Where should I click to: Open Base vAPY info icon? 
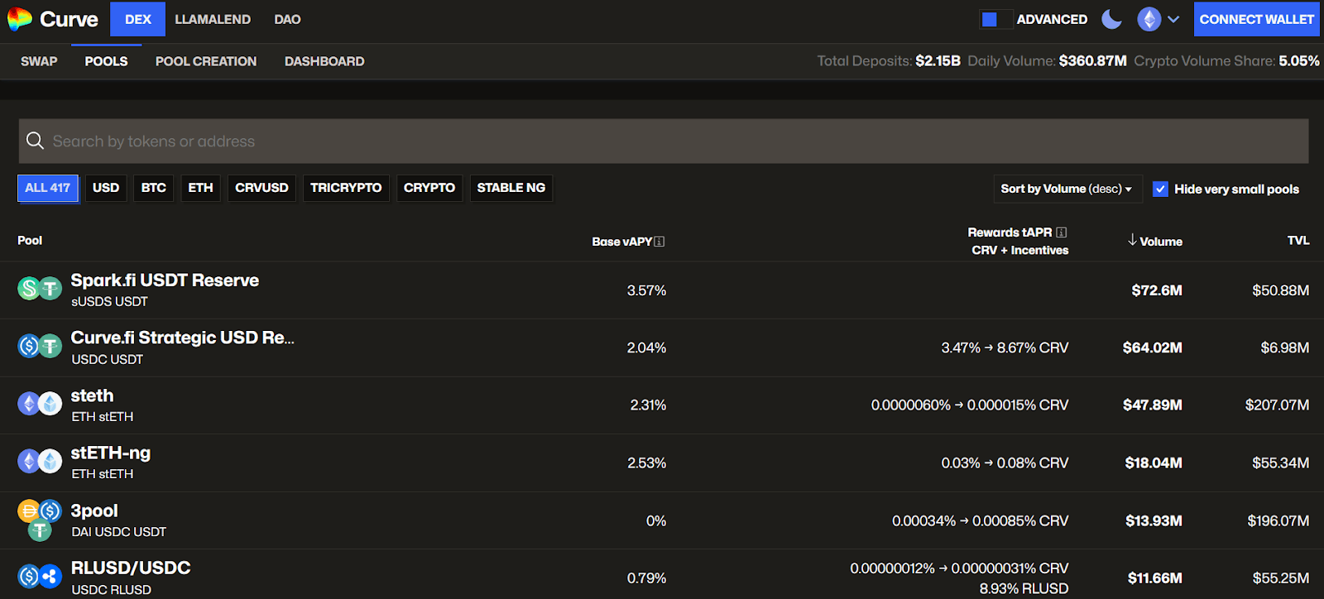[660, 242]
